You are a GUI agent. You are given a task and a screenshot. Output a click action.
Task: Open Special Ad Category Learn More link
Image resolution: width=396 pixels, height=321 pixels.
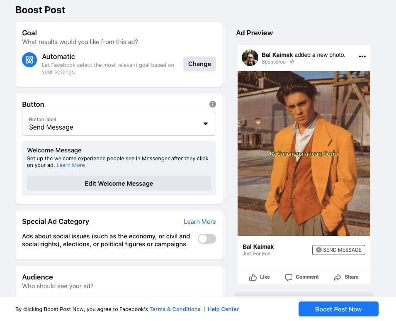(200, 222)
